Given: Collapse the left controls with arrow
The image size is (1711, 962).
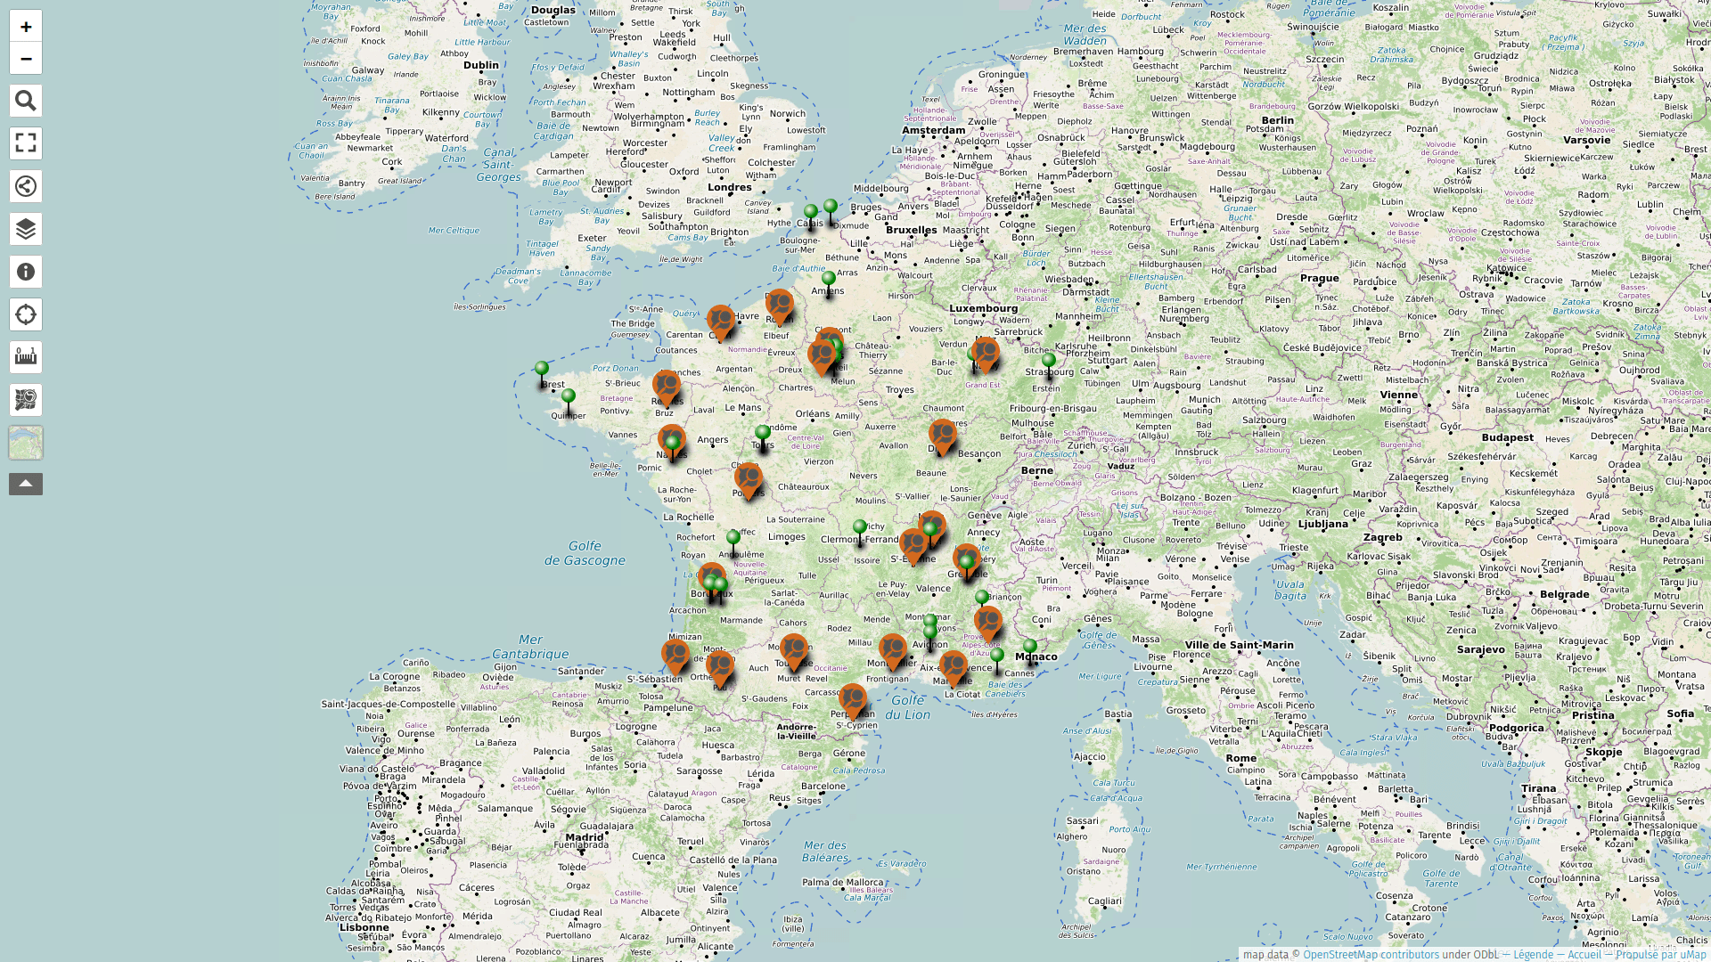Looking at the screenshot, I should pyautogui.click(x=26, y=484).
